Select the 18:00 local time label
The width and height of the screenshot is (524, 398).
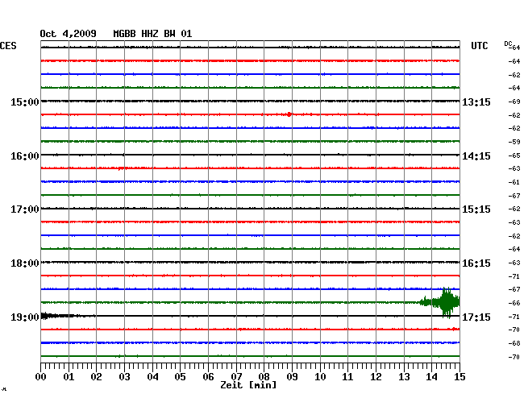[25, 263]
